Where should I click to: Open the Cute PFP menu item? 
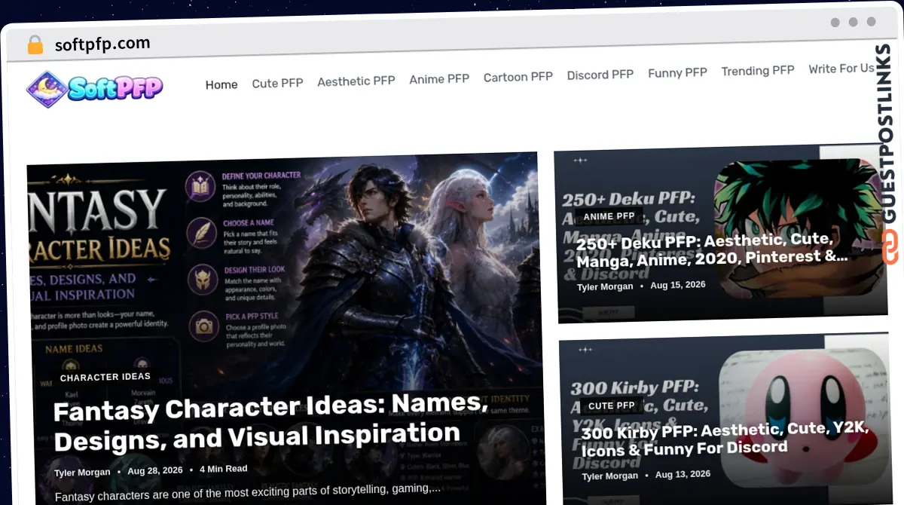(277, 83)
